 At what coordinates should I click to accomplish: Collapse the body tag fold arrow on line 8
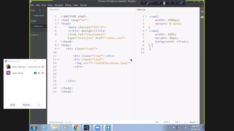(58, 45)
